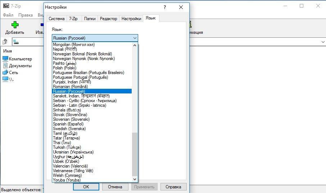Switch to the 7-Zip tab
Viewport: 326px width, 193px height.
tap(73, 19)
